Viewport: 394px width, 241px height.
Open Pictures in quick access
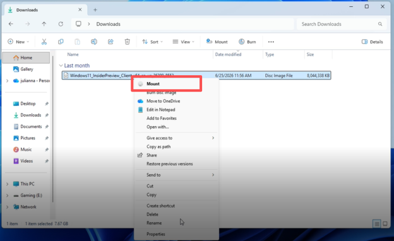coord(26,138)
